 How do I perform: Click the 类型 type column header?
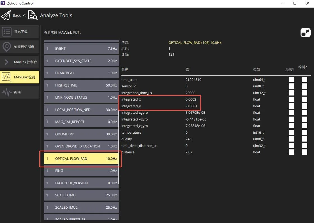click(257, 69)
